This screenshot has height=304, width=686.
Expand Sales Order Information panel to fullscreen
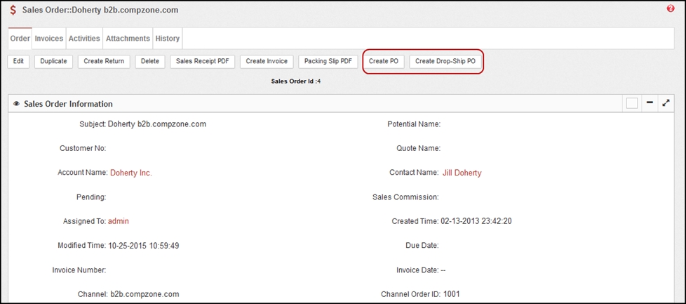[x=666, y=103]
